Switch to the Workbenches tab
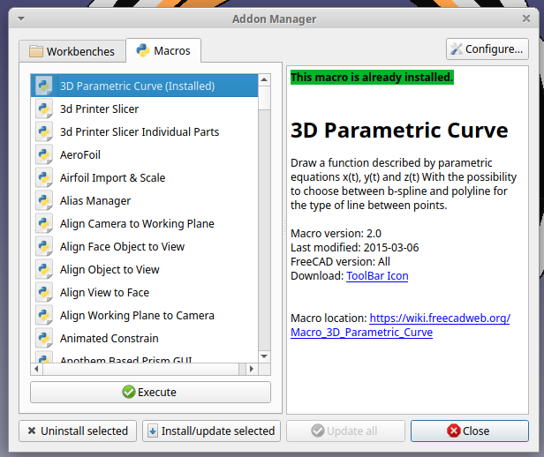 point(72,51)
